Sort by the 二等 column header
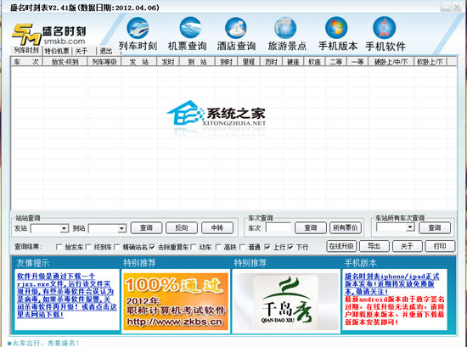The width and height of the screenshot is (467, 347). 336,62
